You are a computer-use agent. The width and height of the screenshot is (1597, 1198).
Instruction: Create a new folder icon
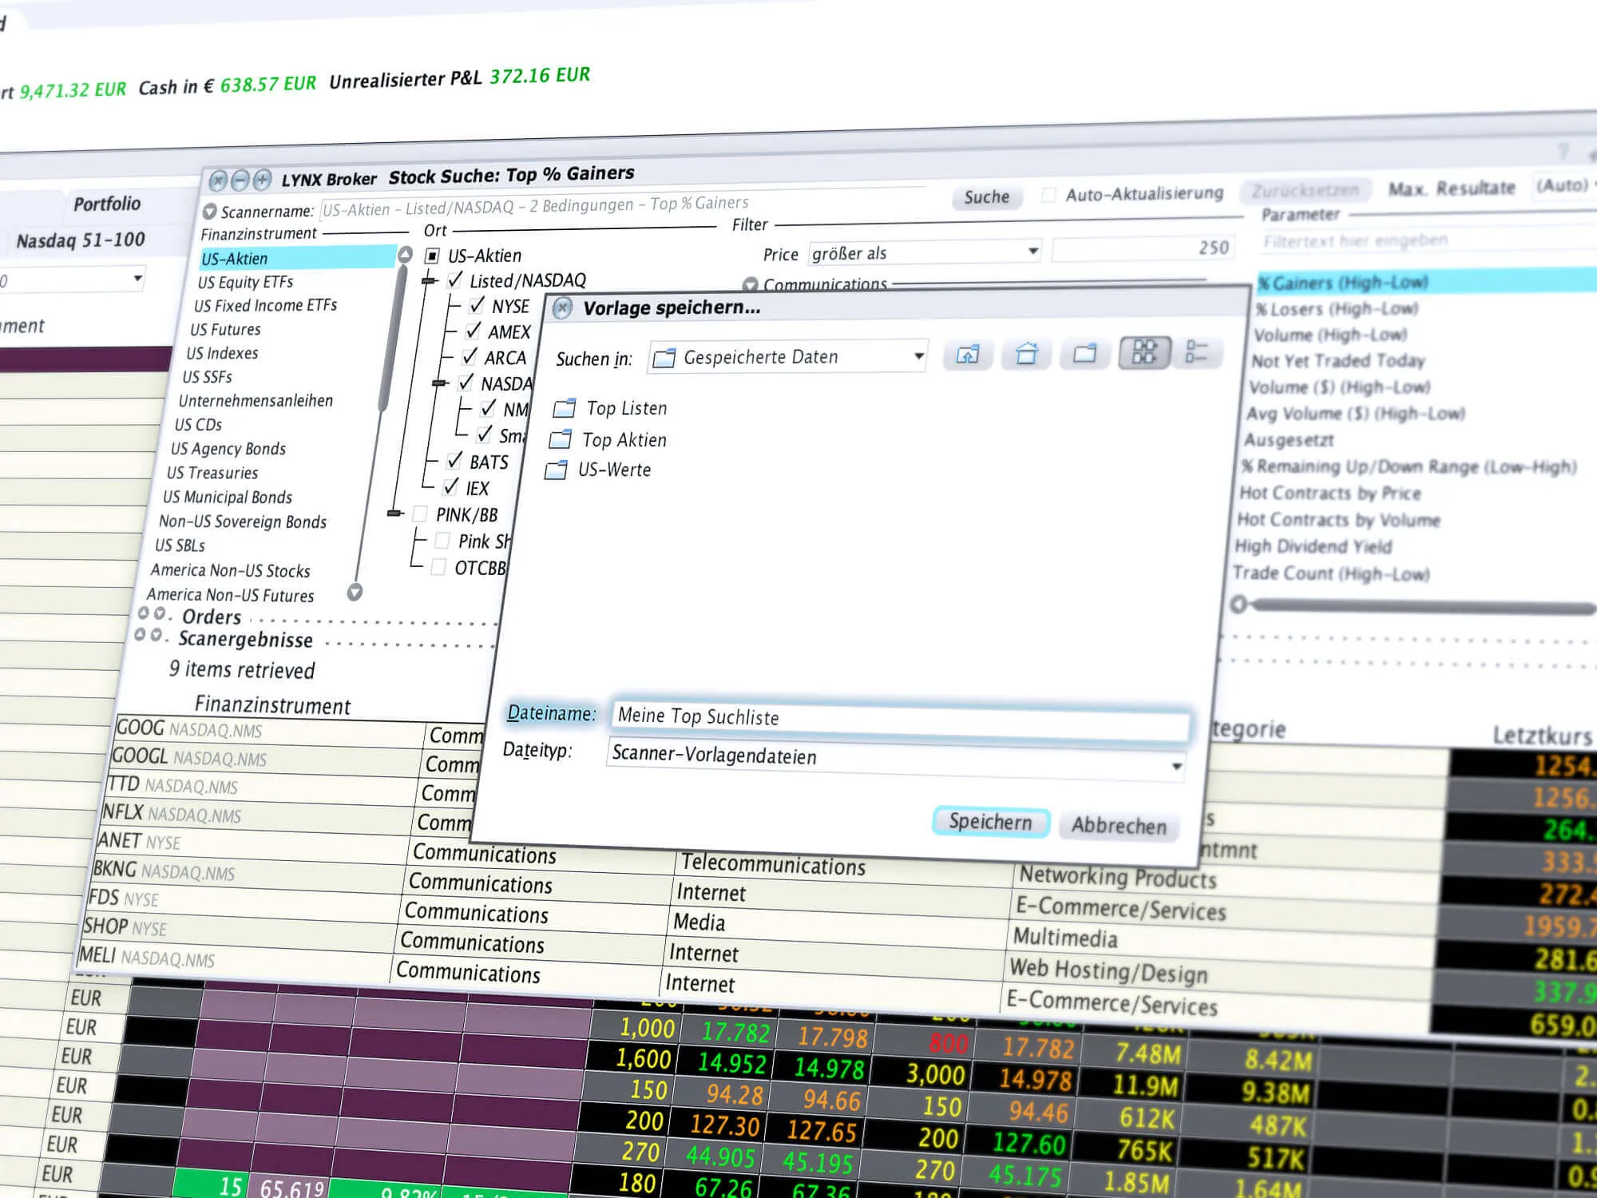1085,353
